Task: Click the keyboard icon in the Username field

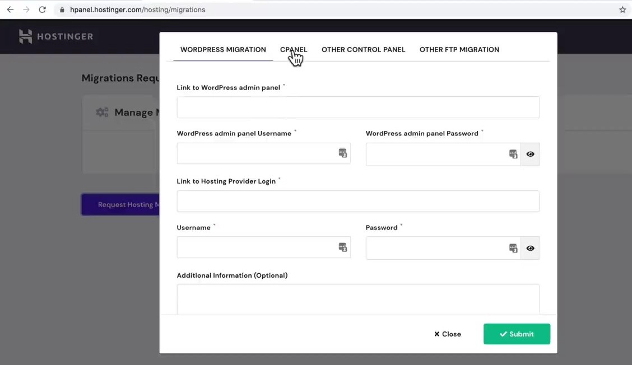Action: tap(342, 247)
